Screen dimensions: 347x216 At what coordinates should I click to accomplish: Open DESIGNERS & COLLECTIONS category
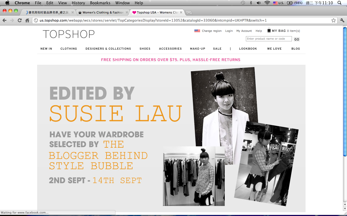point(108,49)
